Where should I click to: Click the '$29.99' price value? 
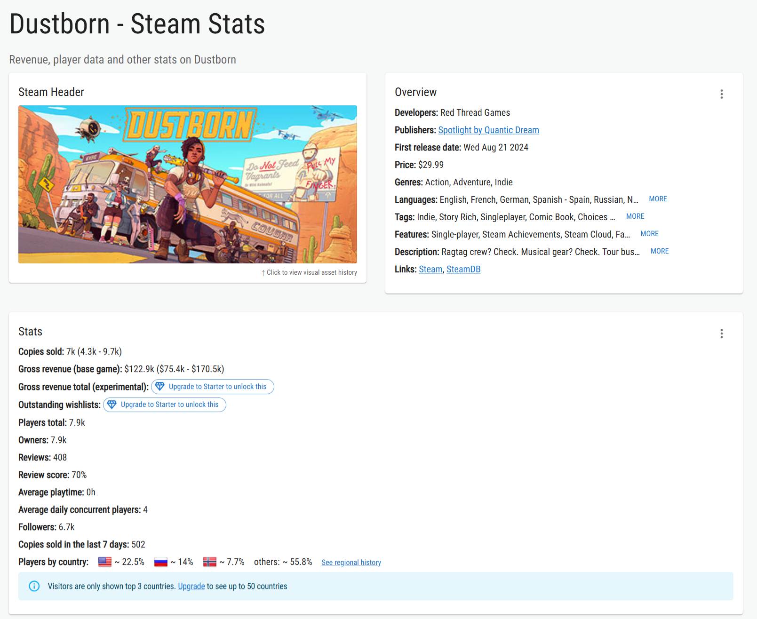(431, 165)
